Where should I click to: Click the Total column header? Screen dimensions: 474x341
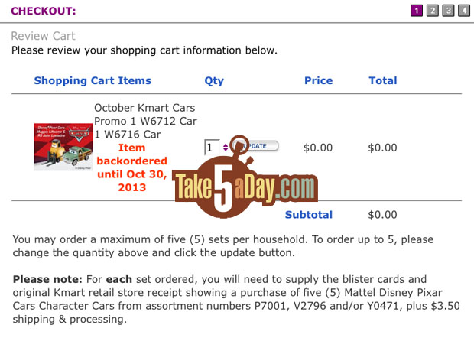pos(383,80)
